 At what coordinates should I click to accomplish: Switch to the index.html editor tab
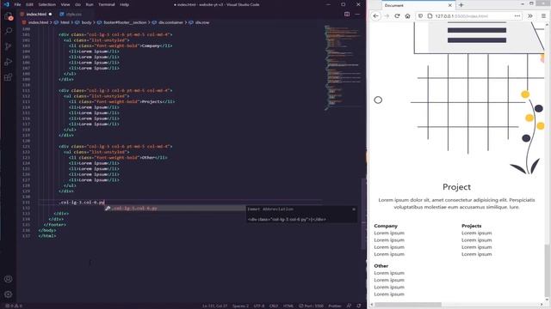tap(36, 15)
